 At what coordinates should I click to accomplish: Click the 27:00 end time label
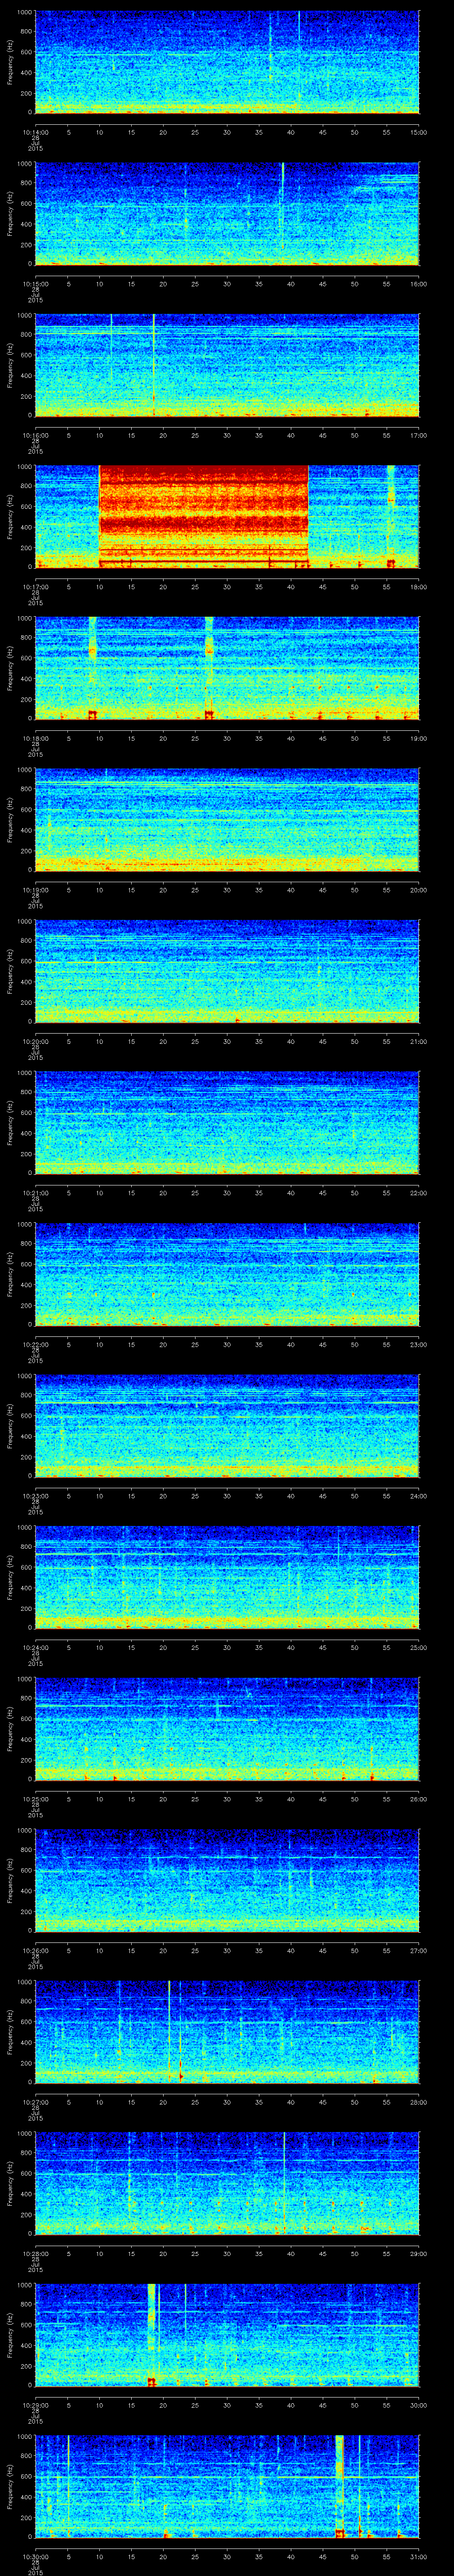419,1950
